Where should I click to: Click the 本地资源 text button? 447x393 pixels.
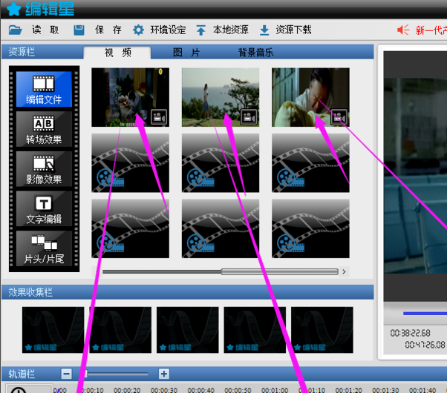click(x=231, y=30)
